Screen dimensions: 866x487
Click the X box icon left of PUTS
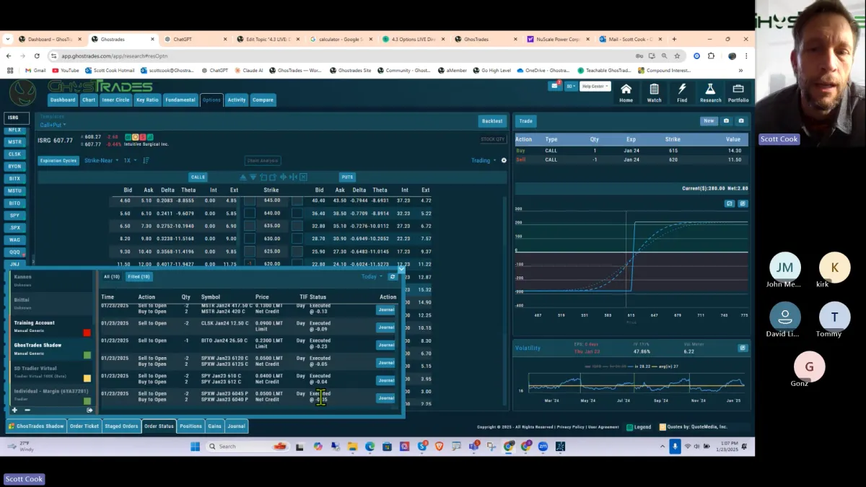pos(303,177)
